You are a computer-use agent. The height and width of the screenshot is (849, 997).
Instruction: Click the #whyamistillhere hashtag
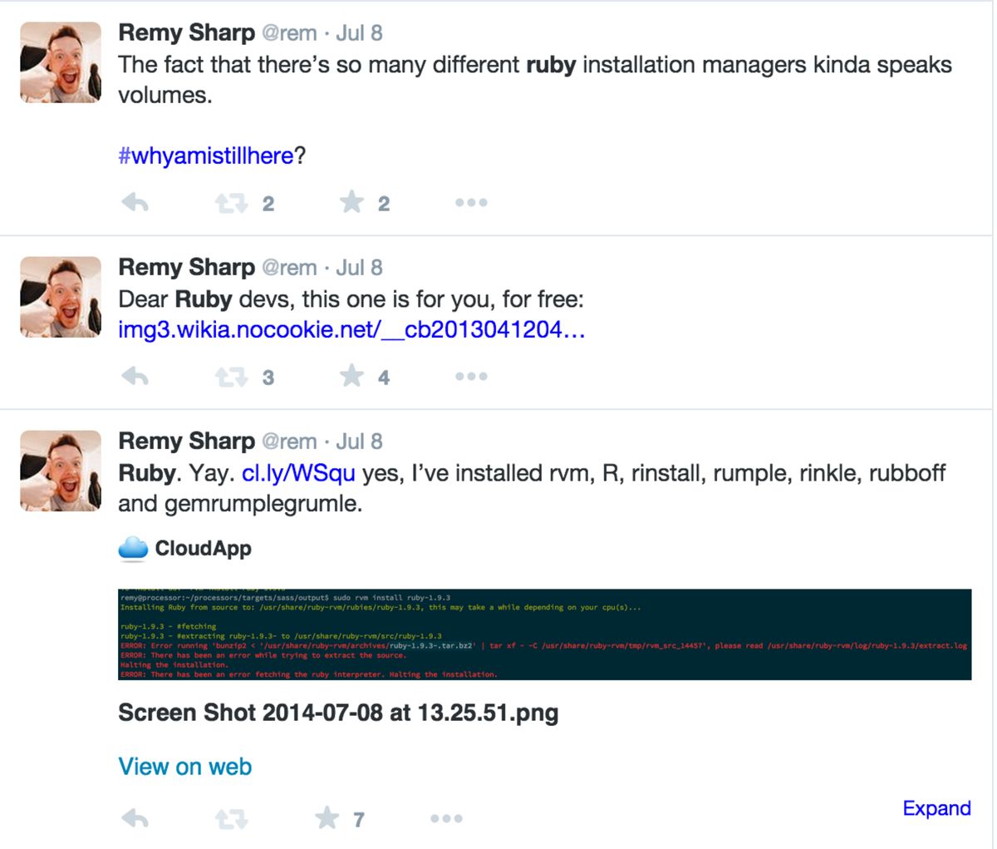(x=205, y=155)
